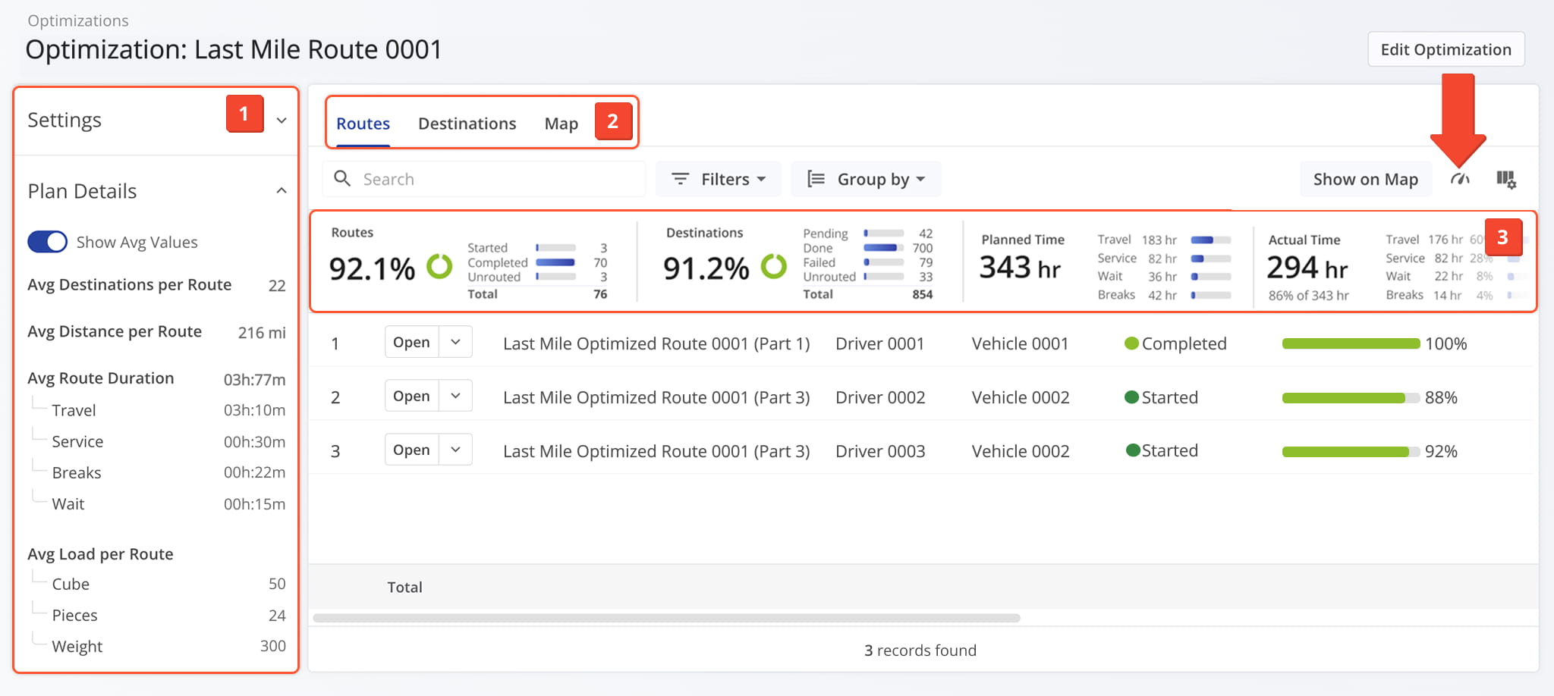Click the Show on Map button
The image size is (1554, 696).
click(1365, 180)
